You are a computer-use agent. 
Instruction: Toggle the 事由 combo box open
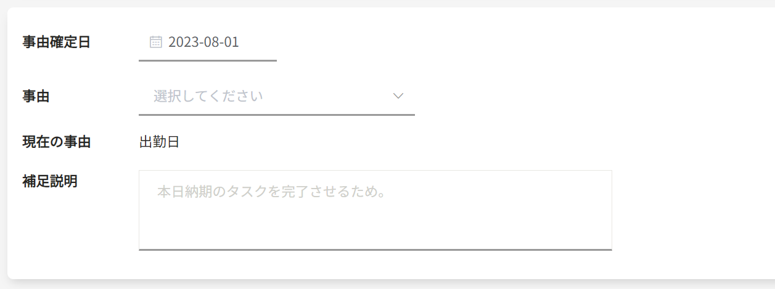pyautogui.click(x=276, y=96)
